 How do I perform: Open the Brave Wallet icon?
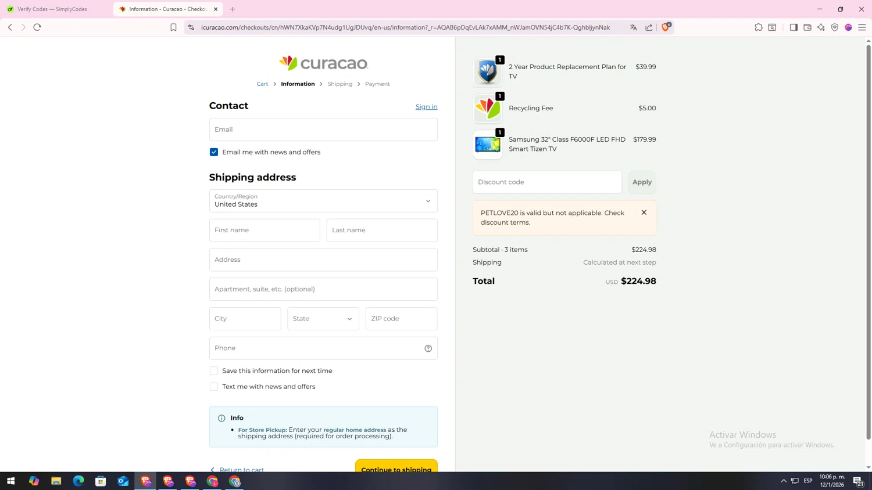pos(807,27)
